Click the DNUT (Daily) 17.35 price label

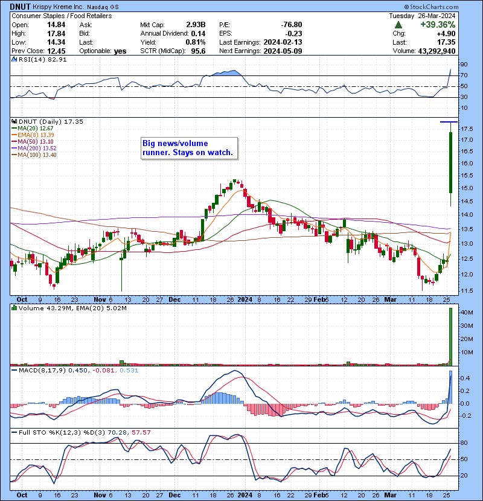point(51,122)
